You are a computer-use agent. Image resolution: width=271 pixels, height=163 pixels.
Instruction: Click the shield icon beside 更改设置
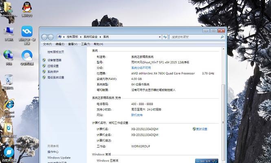point(194,129)
